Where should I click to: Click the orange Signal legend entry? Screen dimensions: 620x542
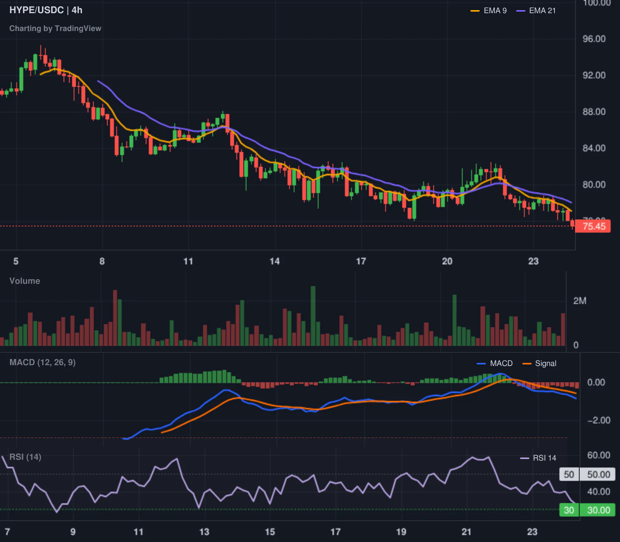point(539,363)
